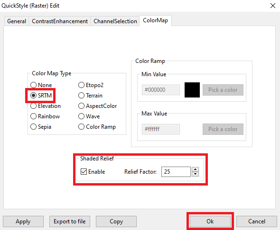Image resolution: width=280 pixels, height=230 pixels.
Task: Increase Relief Factor with up arrow
Action: (196, 169)
